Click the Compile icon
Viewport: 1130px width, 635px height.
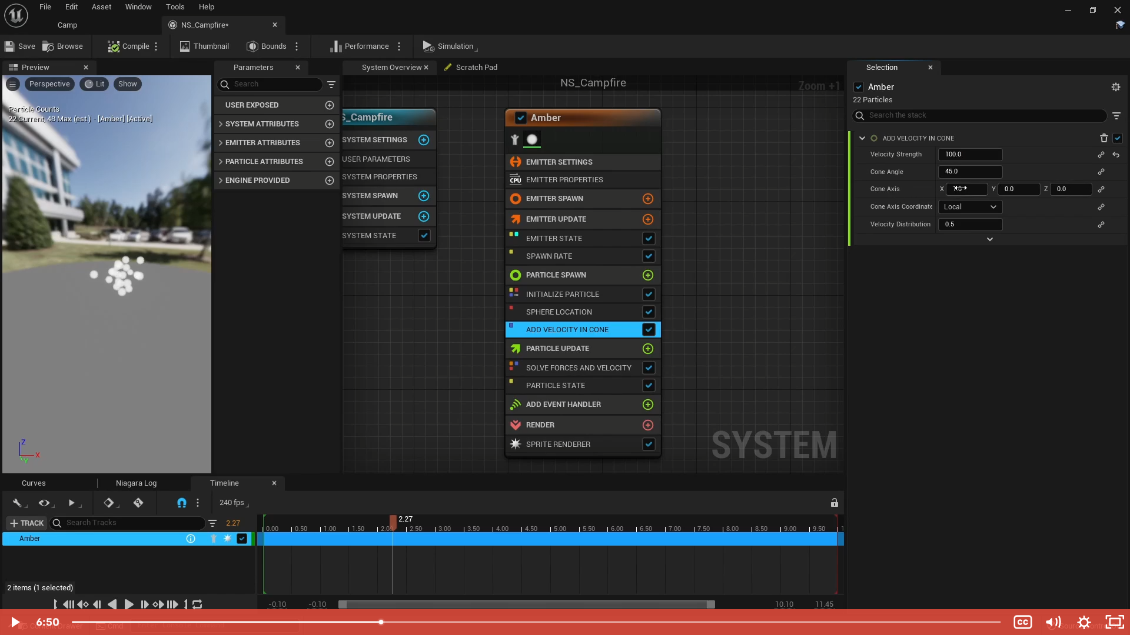click(114, 46)
